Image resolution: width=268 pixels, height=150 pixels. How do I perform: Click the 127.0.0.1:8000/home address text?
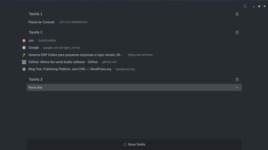click(x=73, y=22)
